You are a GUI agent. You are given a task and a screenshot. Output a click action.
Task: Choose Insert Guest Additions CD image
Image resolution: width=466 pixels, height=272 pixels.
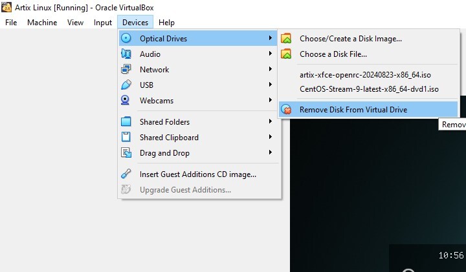tap(198, 174)
